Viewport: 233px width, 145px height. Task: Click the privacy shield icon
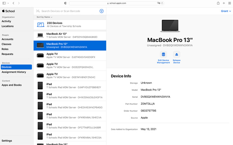tap(65, 3)
